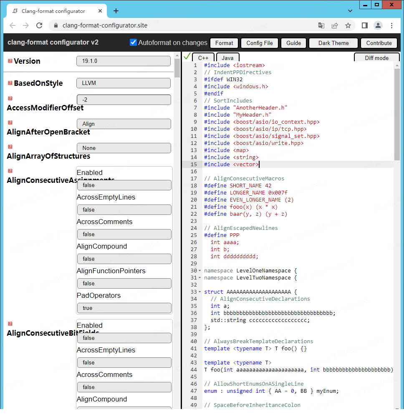The width and height of the screenshot is (404, 414).
Task: Click line '#define SHORT_NAME 42'
Action: tap(237, 186)
